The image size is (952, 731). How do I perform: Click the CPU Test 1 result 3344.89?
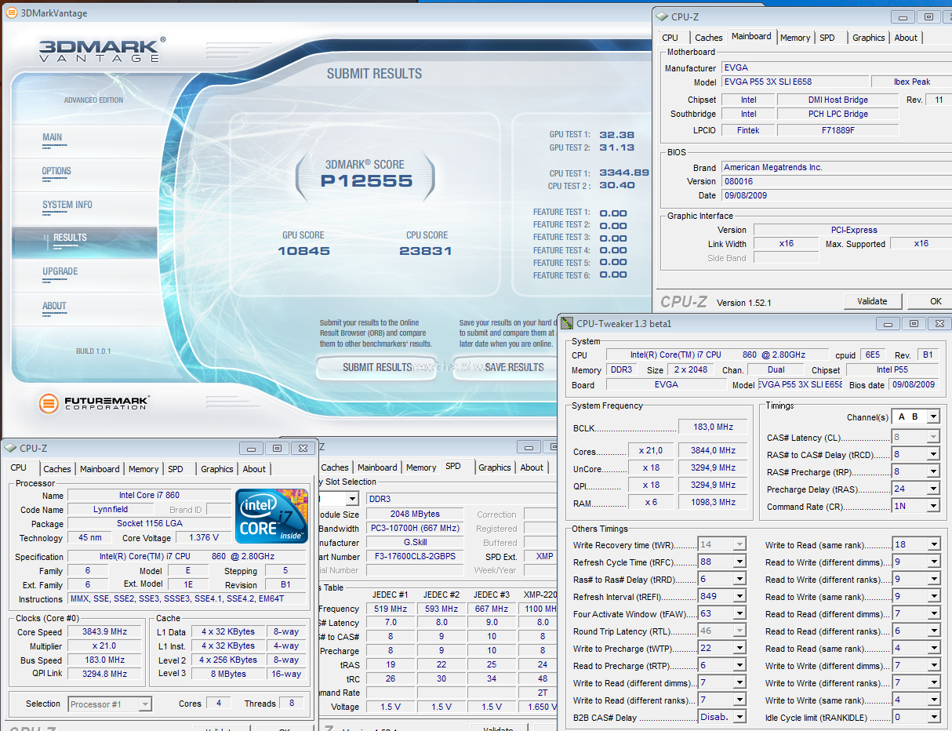[x=624, y=173]
